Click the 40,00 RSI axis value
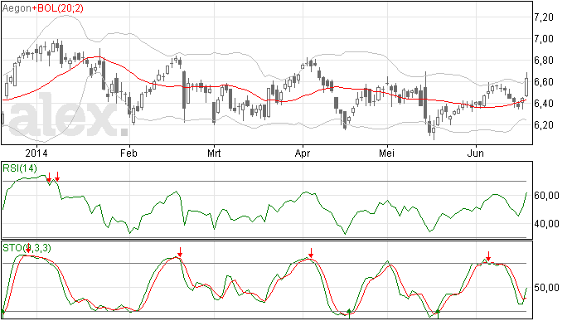This screenshot has width=572, height=321. coord(546,223)
